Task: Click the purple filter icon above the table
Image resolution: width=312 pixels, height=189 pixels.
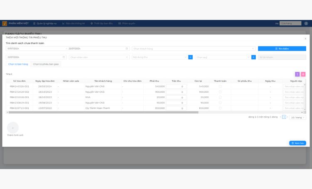Action: point(297,74)
